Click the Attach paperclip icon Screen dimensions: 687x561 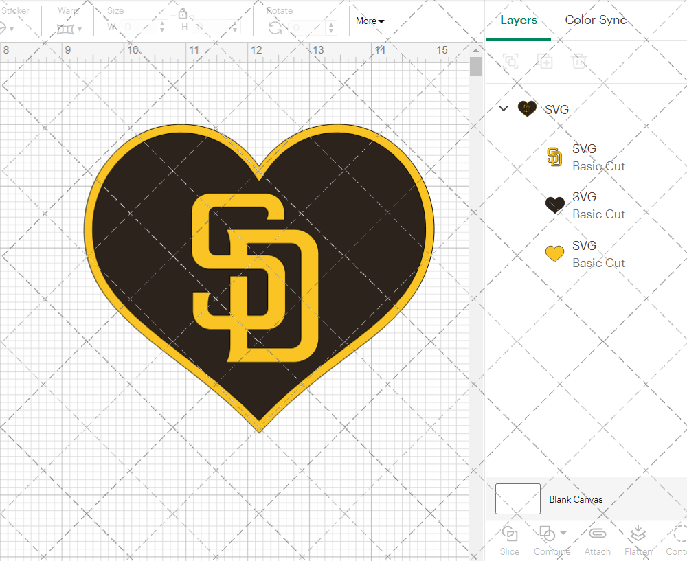pos(597,534)
